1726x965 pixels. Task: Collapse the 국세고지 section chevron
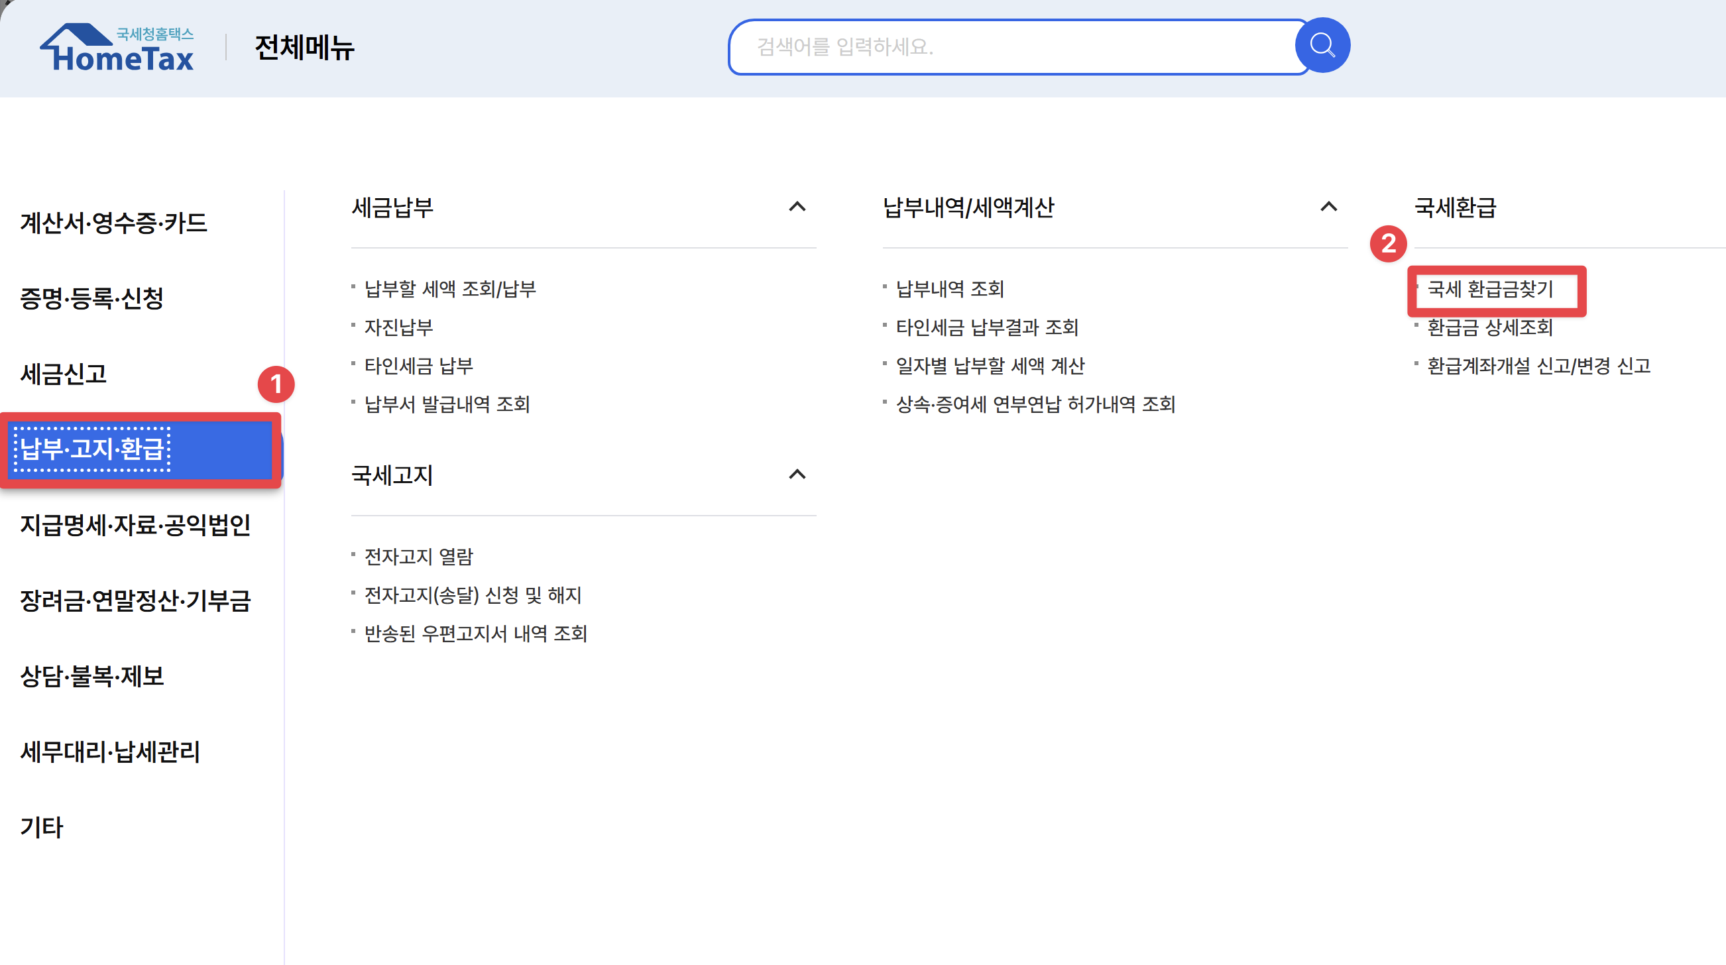click(797, 475)
